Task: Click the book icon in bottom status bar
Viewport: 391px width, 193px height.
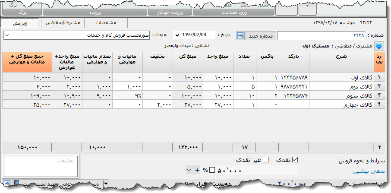Action: pyautogui.click(x=16, y=184)
